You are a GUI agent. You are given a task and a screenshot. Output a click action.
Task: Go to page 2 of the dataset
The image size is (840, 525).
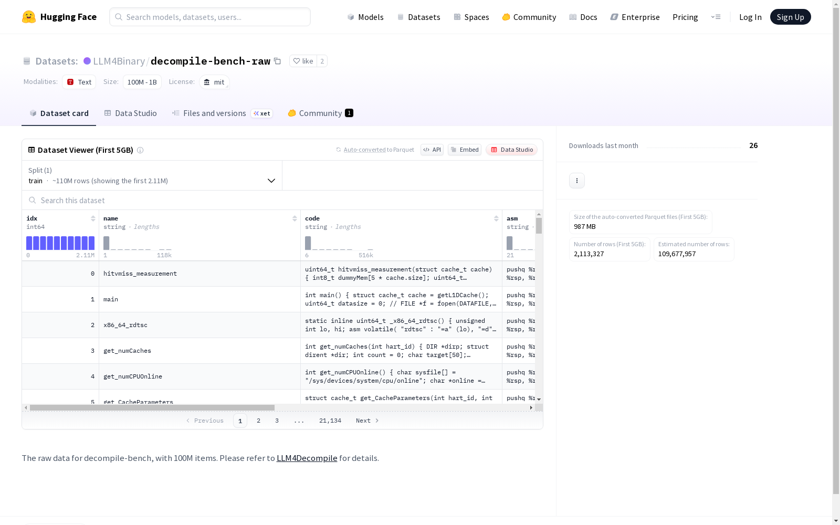(x=258, y=421)
